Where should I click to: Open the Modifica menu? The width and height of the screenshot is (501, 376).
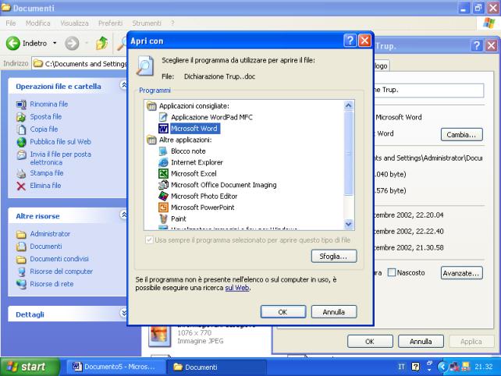click(x=38, y=23)
